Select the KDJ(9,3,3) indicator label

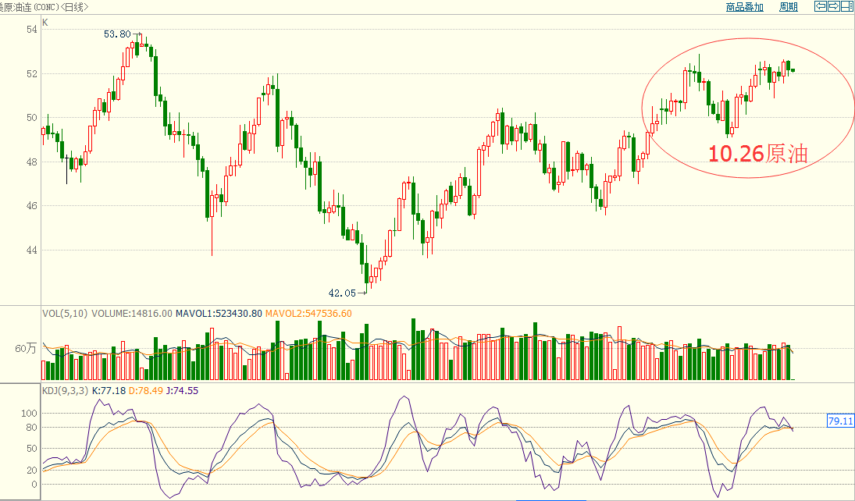click(66, 390)
